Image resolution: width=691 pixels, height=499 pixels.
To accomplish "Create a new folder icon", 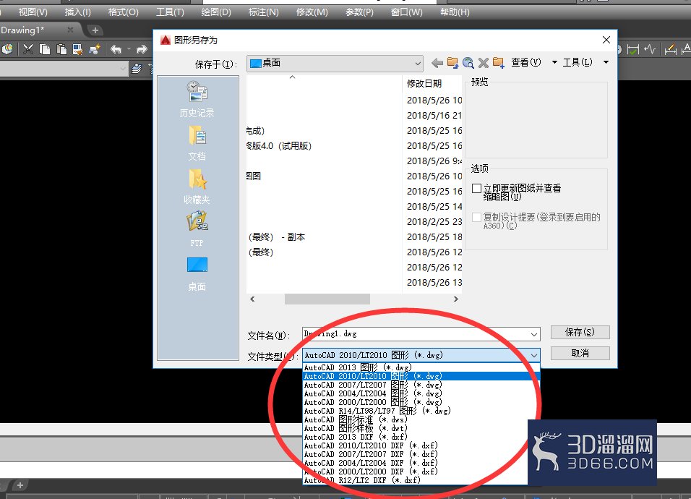I will (x=499, y=63).
